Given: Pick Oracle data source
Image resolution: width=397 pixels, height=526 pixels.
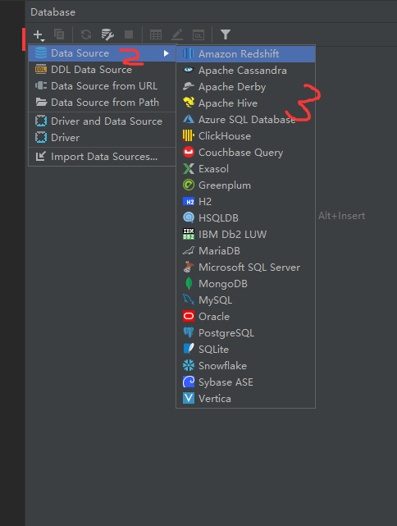Looking at the screenshot, I should pyautogui.click(x=245, y=317).
